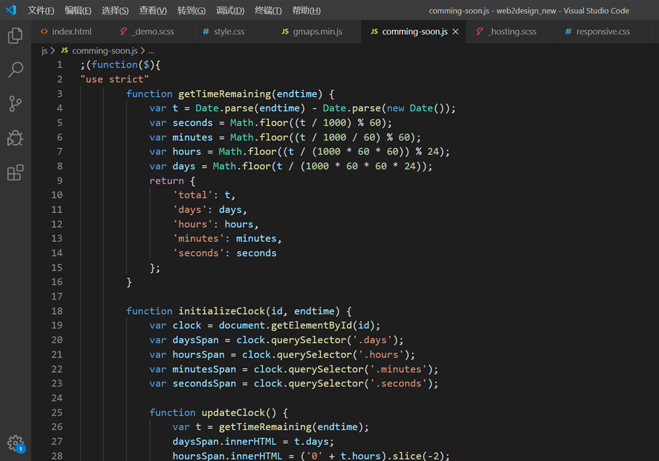Image resolution: width=659 pixels, height=461 pixels.
Task: Click the getTimeRemaining function name on line 3
Action: coord(225,94)
